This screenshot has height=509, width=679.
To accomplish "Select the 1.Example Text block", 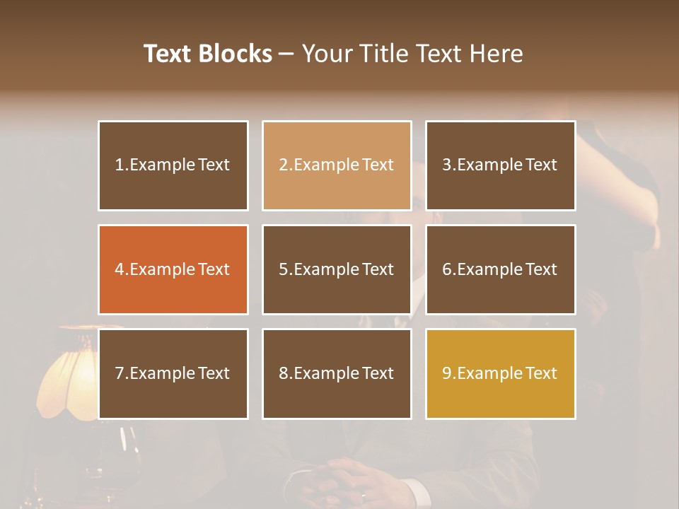I will 173,165.
